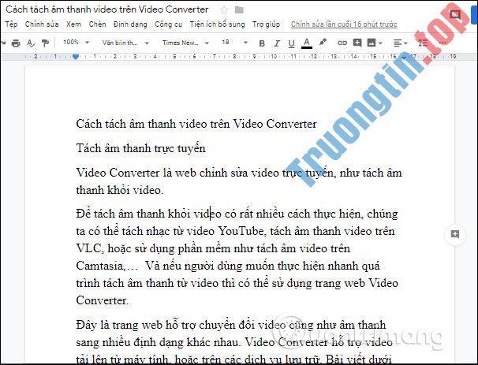Select the Paint format tool
Image resolution: width=478 pixels, height=365 pixels.
click(45, 43)
